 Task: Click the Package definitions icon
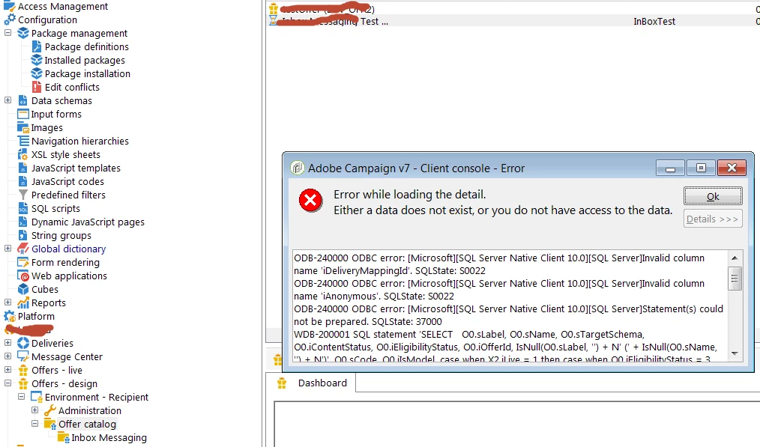pos(37,46)
